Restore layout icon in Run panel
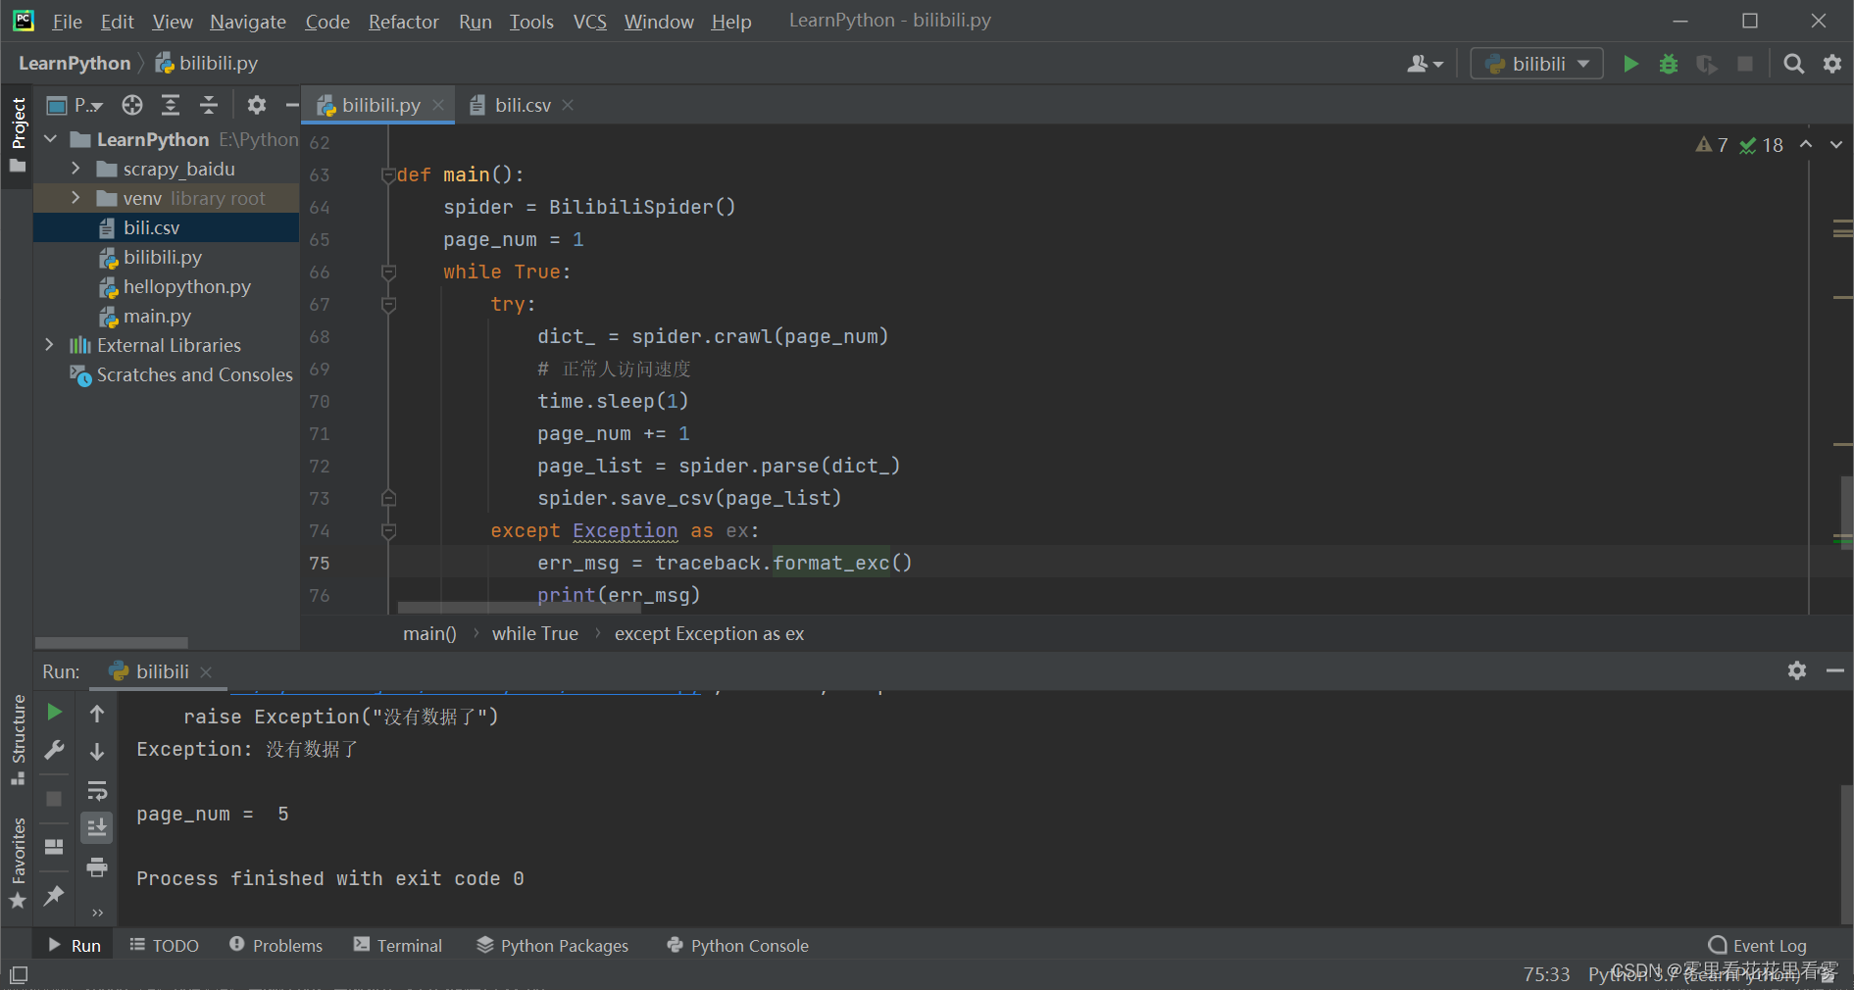Screen dimensions: 1854x990 [55, 847]
